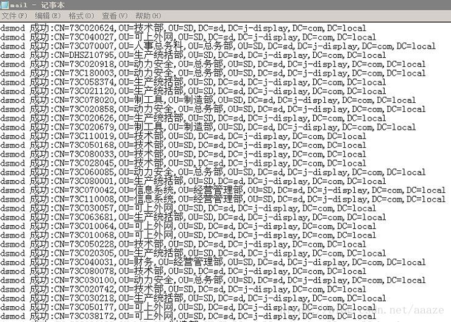Image resolution: width=451 pixels, height=322 pixels.
Task: Open the 格式(O) menu
Action: click(82, 16)
